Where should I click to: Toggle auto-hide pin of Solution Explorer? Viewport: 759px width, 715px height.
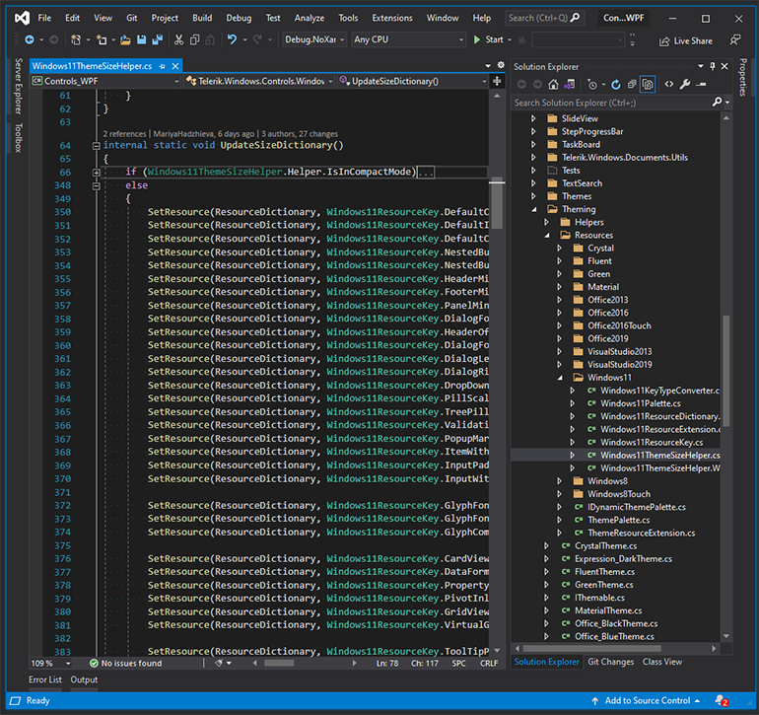(x=713, y=66)
